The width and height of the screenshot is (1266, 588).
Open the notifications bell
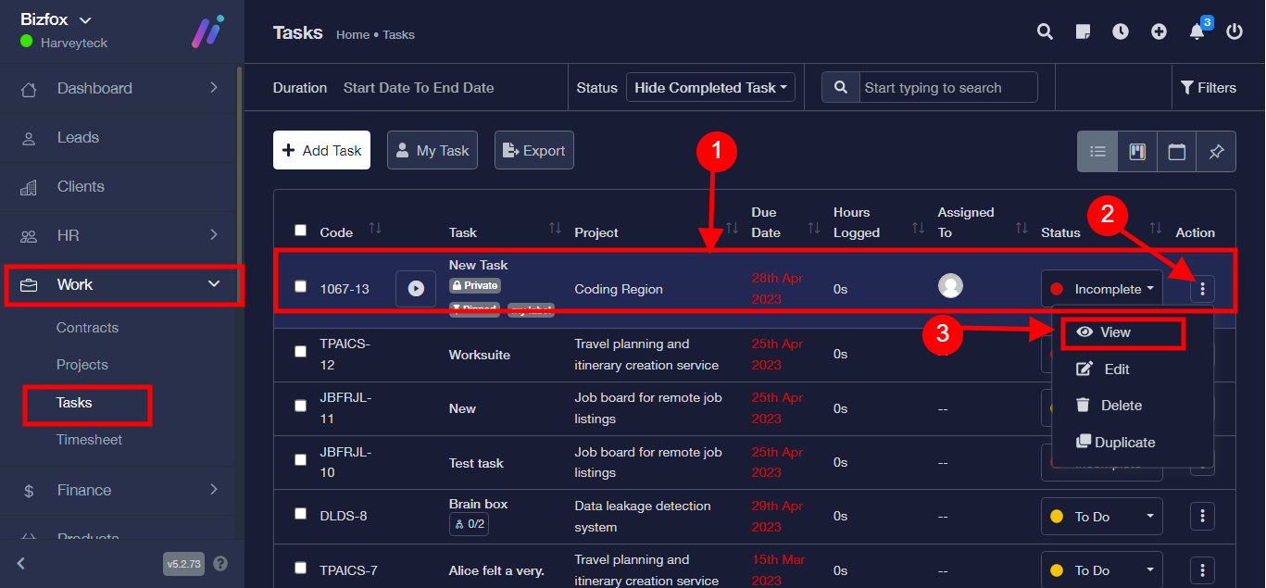point(1197,32)
